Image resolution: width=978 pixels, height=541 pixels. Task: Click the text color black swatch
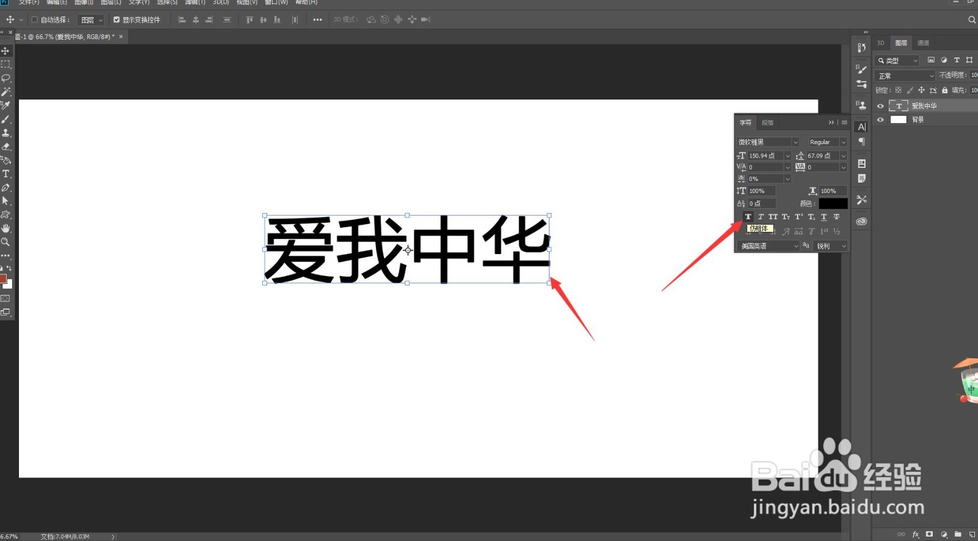(833, 203)
